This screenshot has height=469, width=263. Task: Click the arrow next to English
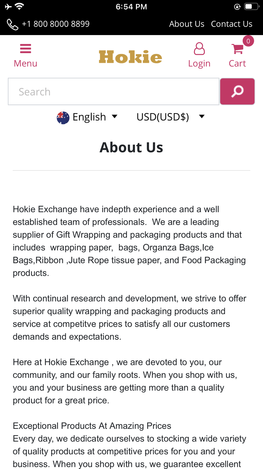114,116
